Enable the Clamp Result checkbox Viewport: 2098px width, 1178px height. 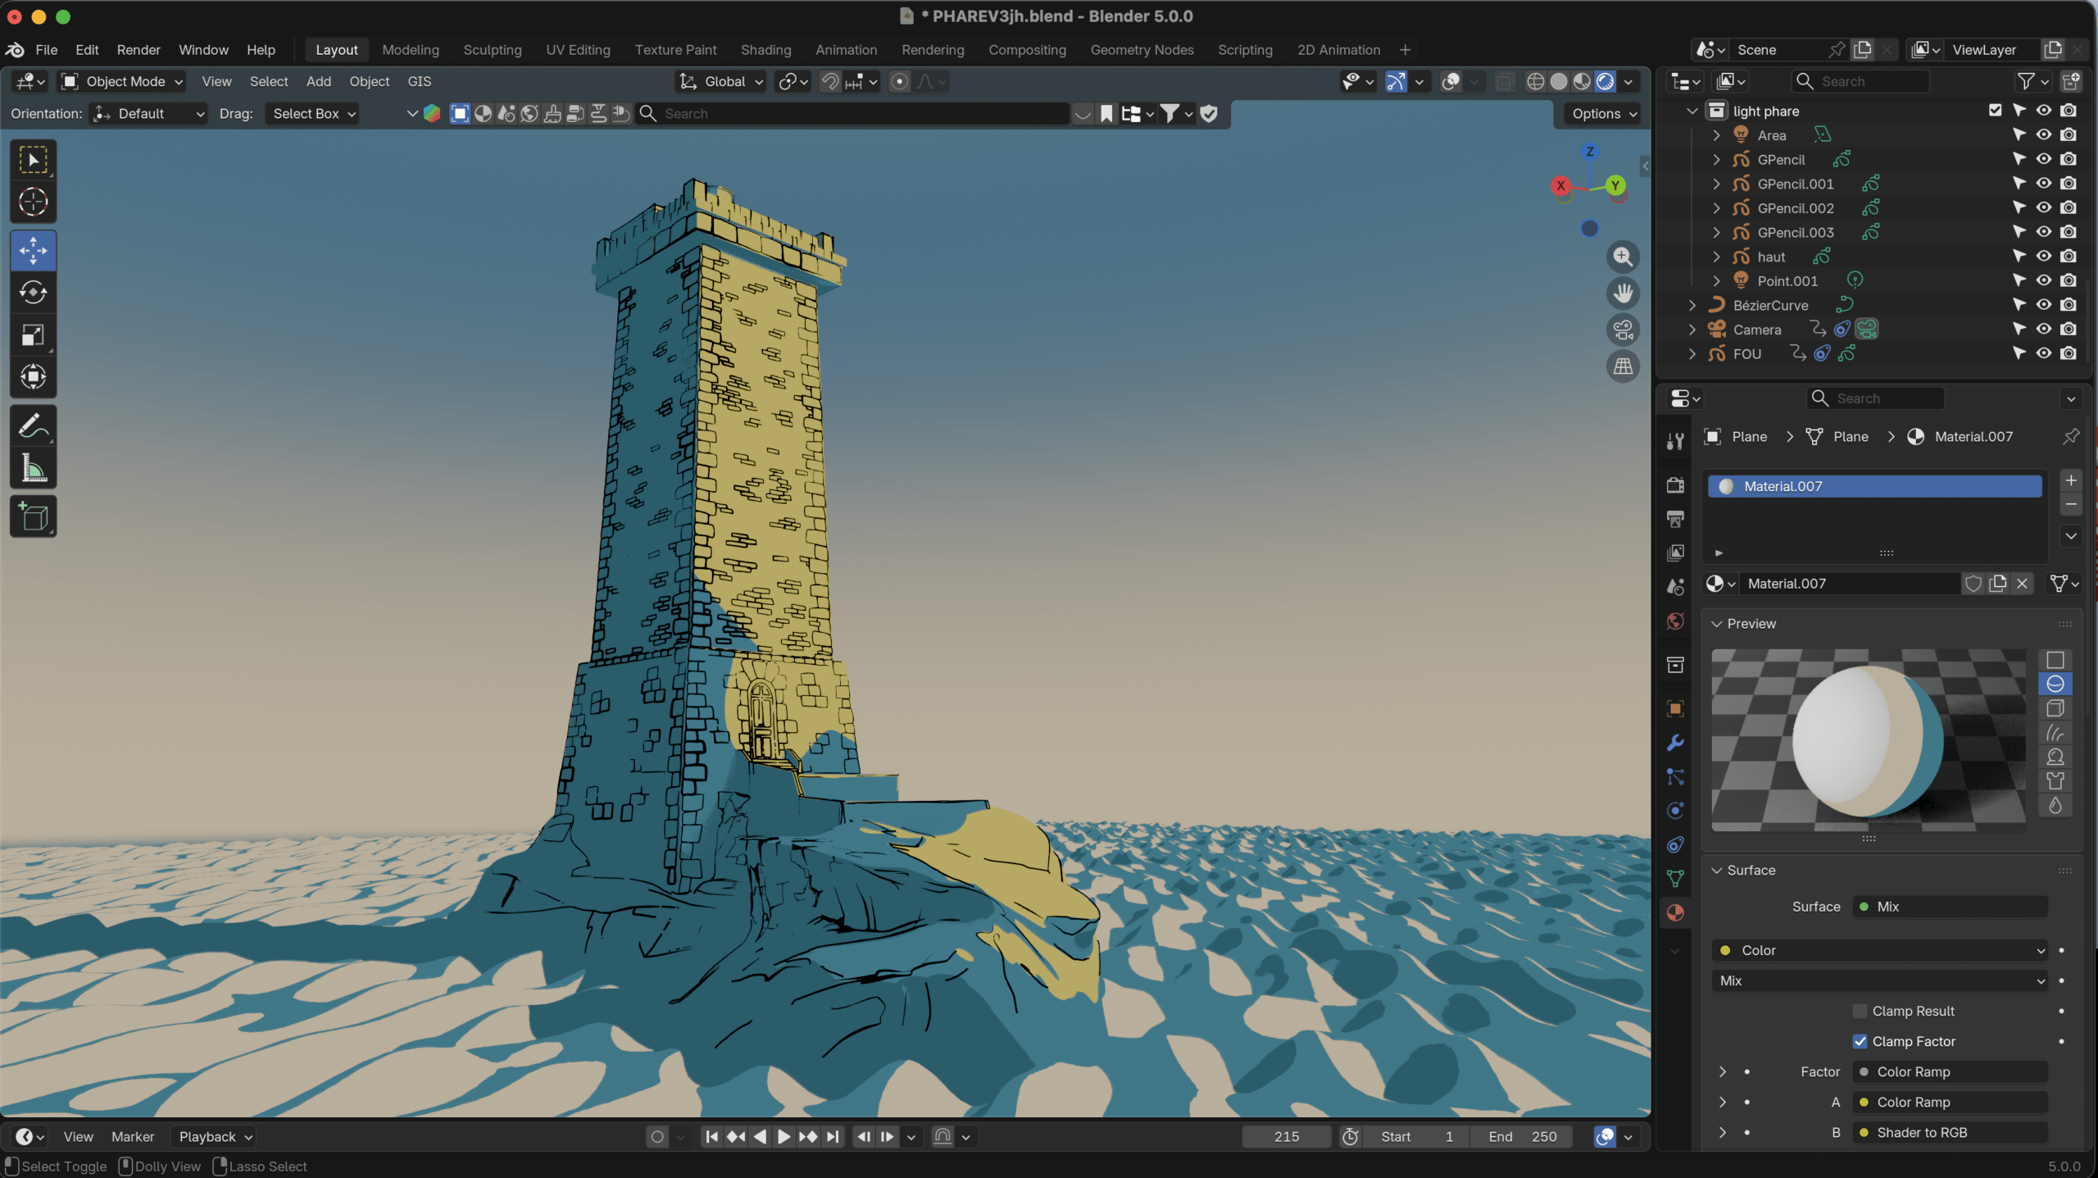coord(1860,1011)
